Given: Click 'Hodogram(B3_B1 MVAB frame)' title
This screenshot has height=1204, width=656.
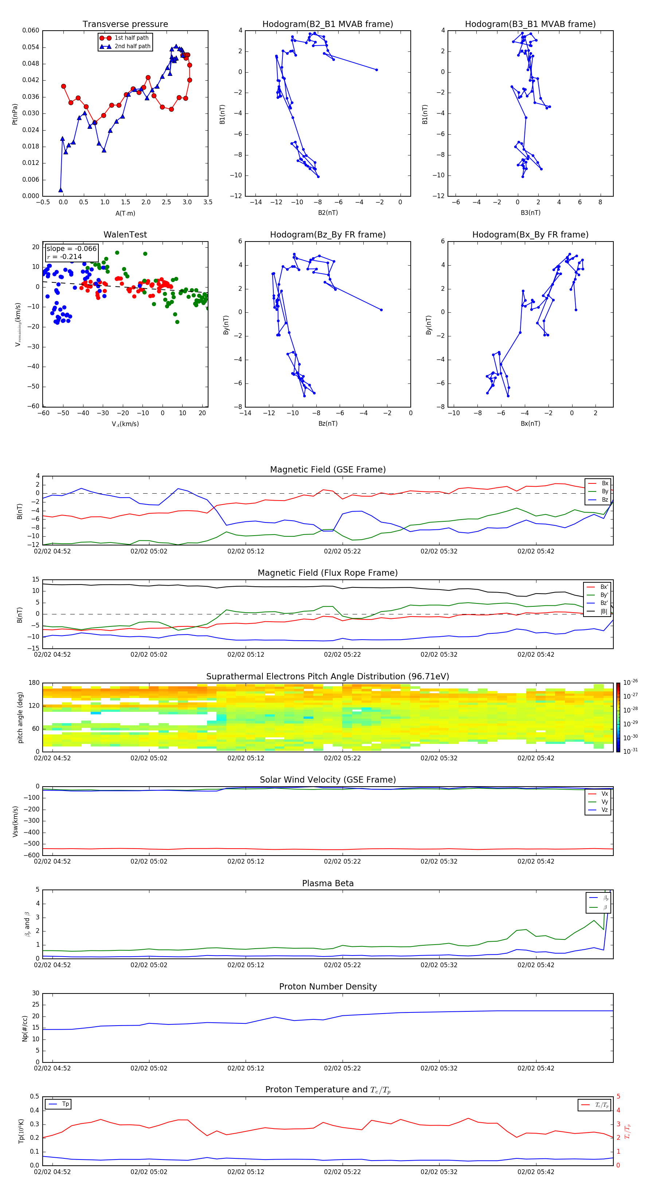Looking at the screenshot, I should coord(530,24).
